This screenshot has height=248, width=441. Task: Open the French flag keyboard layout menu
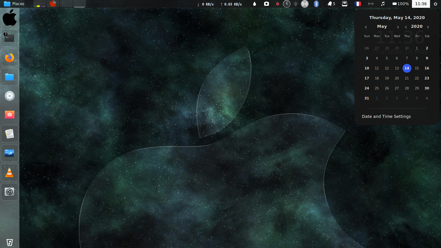coord(358,4)
